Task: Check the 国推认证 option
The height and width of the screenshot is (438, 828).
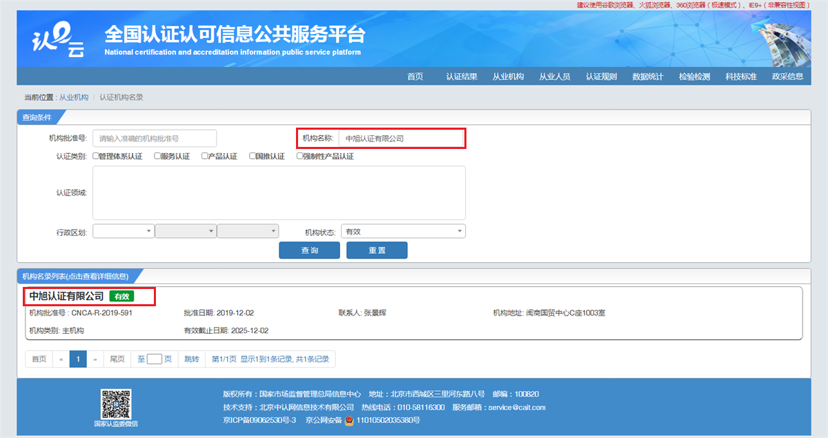Action: pyautogui.click(x=252, y=156)
